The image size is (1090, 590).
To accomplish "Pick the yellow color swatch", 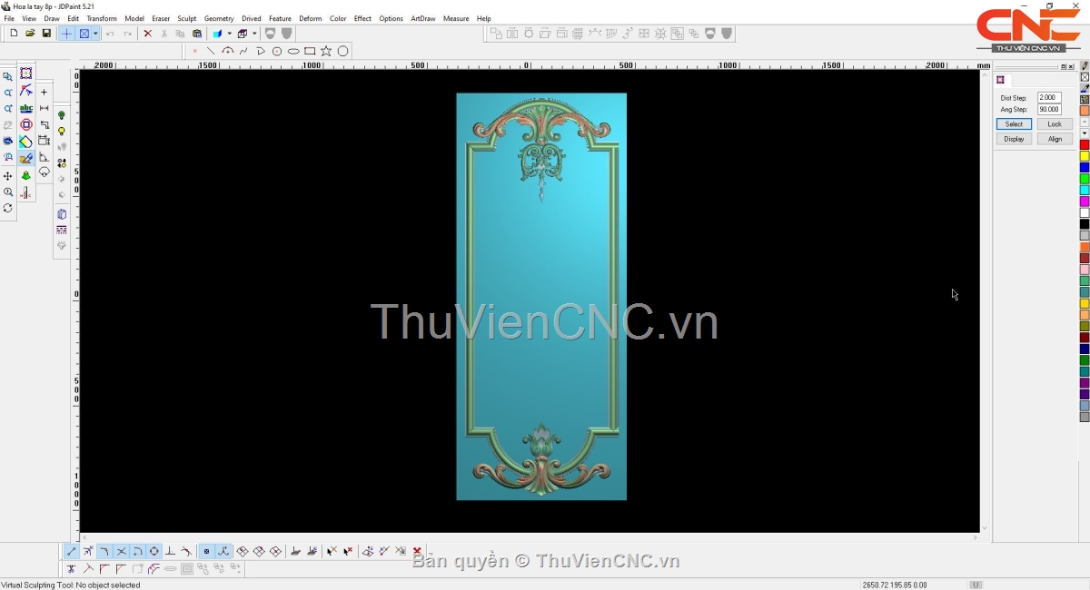I will 1084,156.
